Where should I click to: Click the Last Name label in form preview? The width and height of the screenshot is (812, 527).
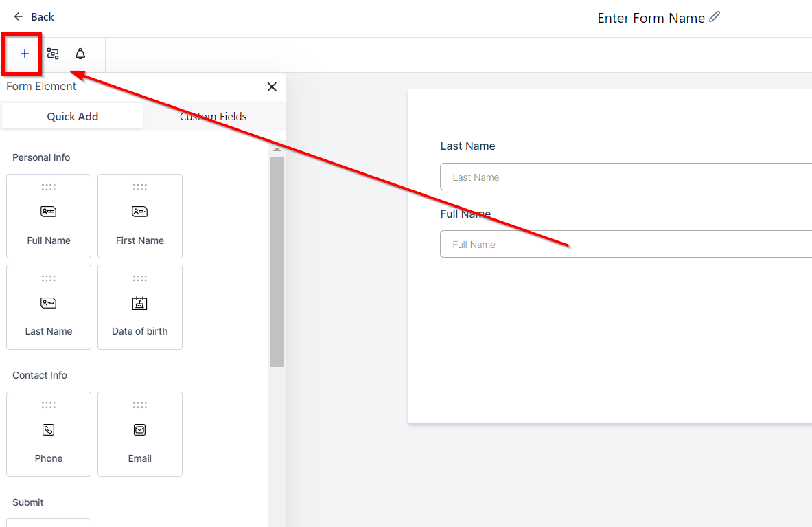467,146
